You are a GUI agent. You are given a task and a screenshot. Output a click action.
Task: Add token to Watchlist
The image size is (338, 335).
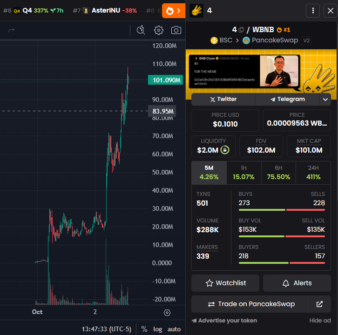point(225,283)
